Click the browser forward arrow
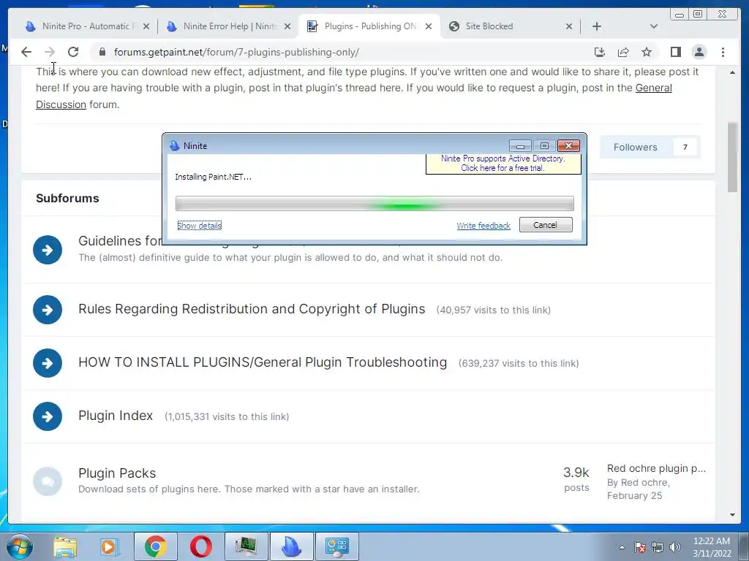Screen dimensions: 749x561 point(50,52)
